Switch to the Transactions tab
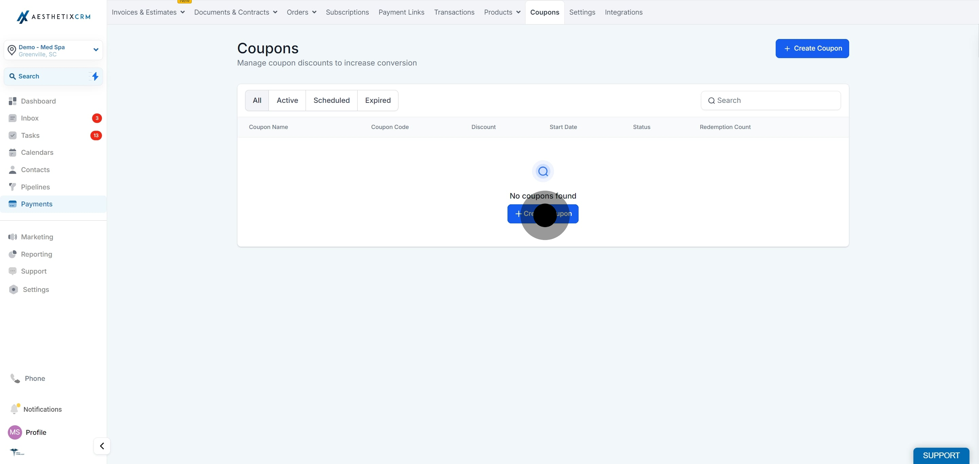This screenshot has height=464, width=979. (454, 12)
